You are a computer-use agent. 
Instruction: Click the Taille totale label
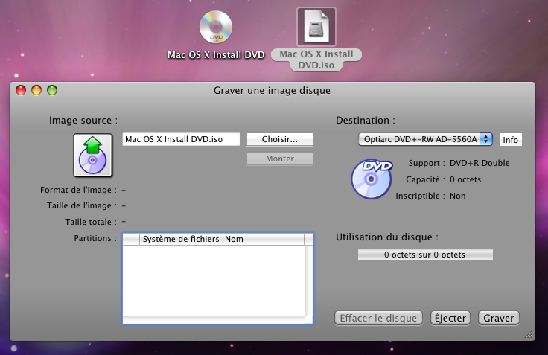click(91, 222)
